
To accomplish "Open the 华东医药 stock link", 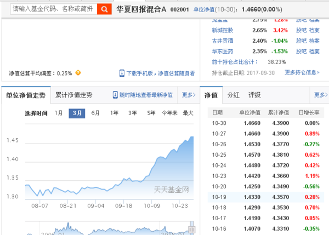I will pyautogui.click(x=223, y=51).
